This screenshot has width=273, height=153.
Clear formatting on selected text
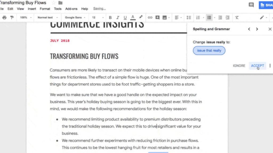[x=237, y=17]
